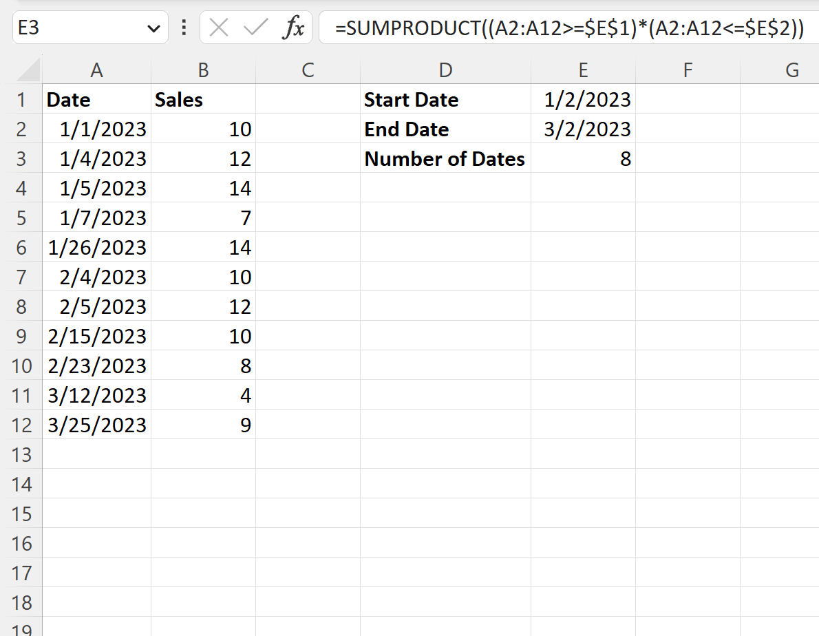Viewport: 819px width, 636px height.
Task: Select row 12 header
Action: tap(21, 425)
